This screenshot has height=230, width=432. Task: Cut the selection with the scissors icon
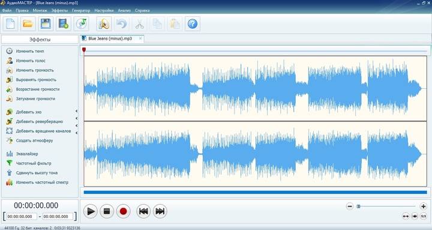pyautogui.click(x=139, y=23)
